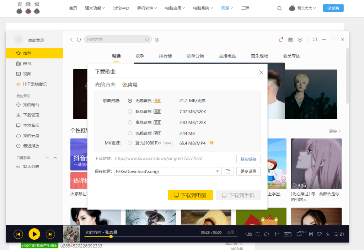Open the 高品 quality selector in player bar

coord(232,232)
